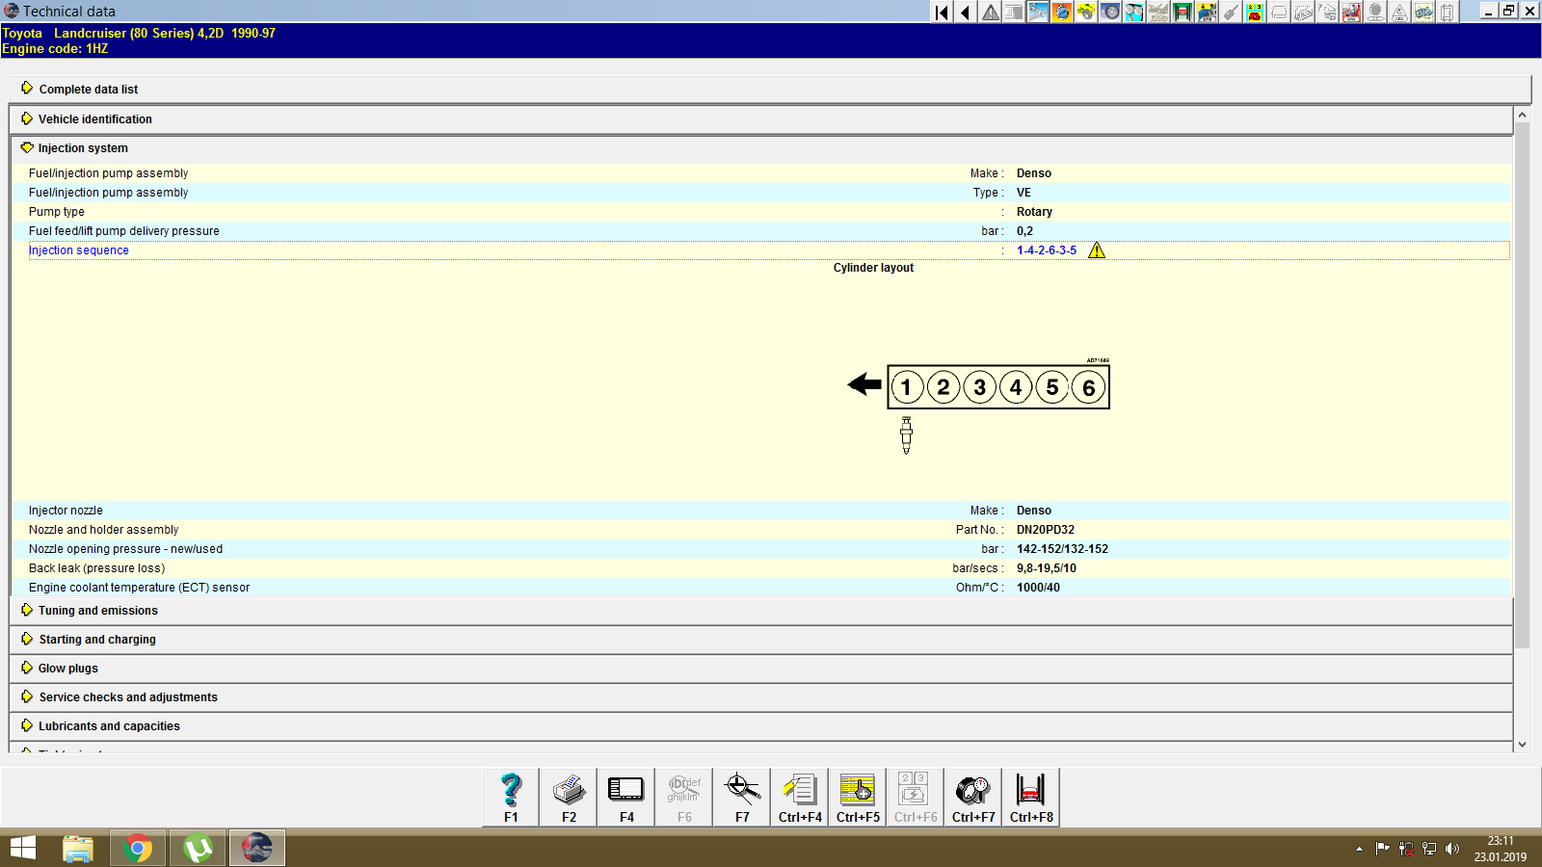Select the highlighted list icon labeled Ctrl+F5

tap(857, 797)
